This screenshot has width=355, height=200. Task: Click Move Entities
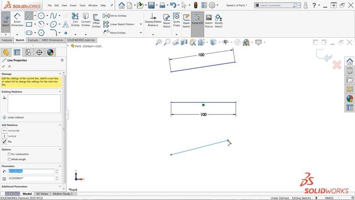click(114, 33)
